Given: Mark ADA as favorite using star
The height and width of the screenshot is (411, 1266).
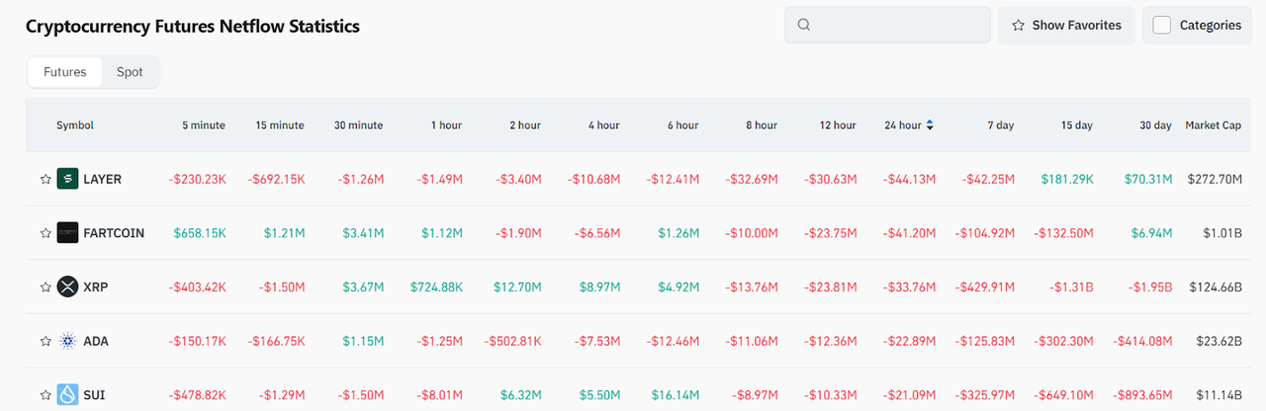Looking at the screenshot, I should 45,341.
